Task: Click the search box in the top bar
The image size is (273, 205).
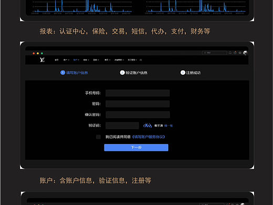Action: pos(214,53)
